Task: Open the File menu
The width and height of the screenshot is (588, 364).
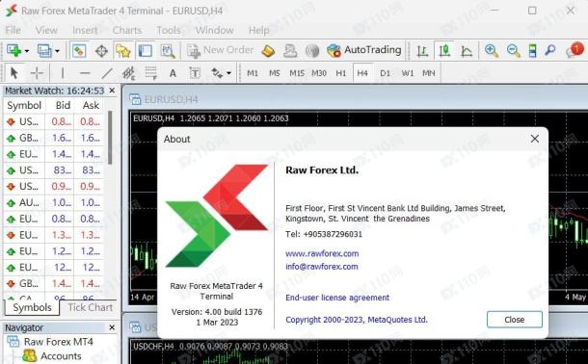Action: (13, 30)
